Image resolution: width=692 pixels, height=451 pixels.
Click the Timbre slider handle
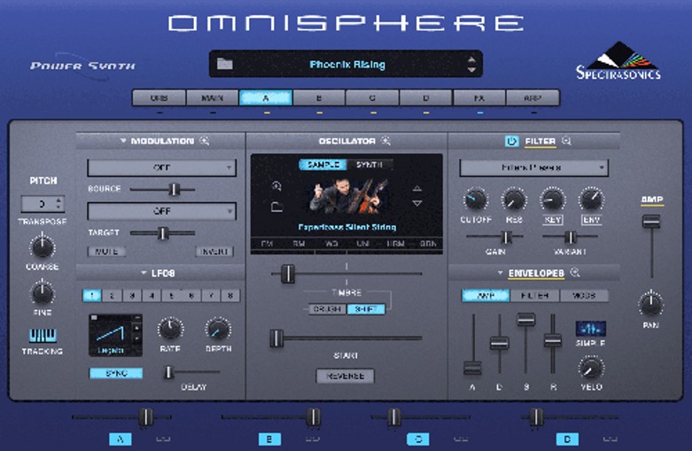pos(288,274)
